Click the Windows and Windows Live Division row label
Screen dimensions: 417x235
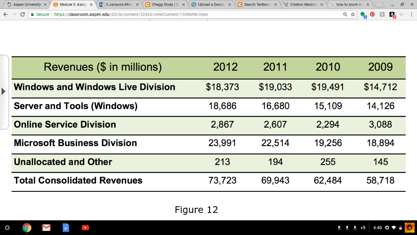tap(94, 87)
